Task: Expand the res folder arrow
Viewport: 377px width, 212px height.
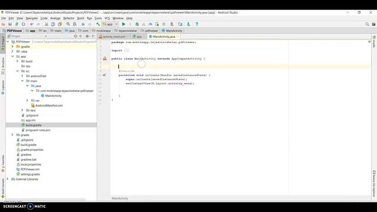Action: (x=27, y=101)
